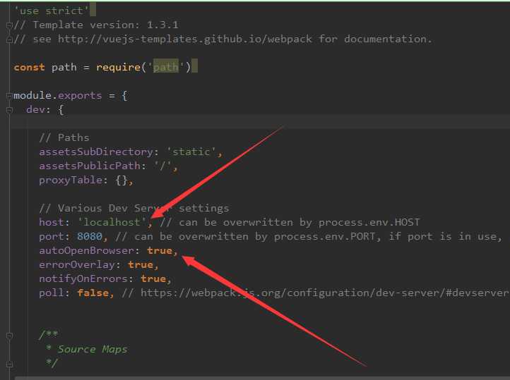
Task: Click the proxyTable key
Action: pyautogui.click(x=71, y=180)
